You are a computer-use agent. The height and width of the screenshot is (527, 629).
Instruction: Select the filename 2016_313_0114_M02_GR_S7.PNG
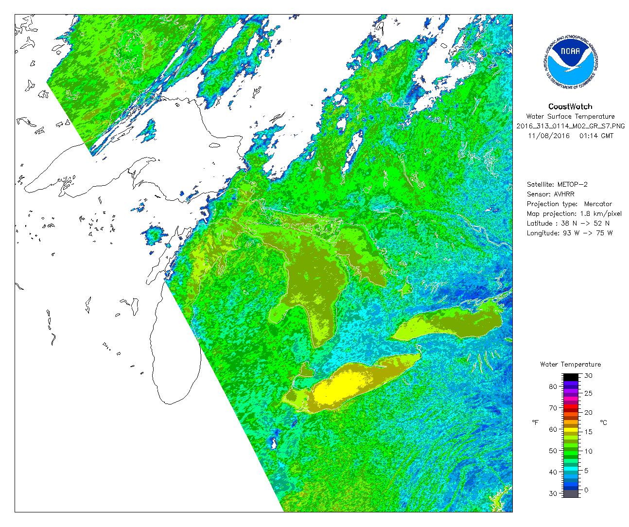pyautogui.click(x=571, y=126)
